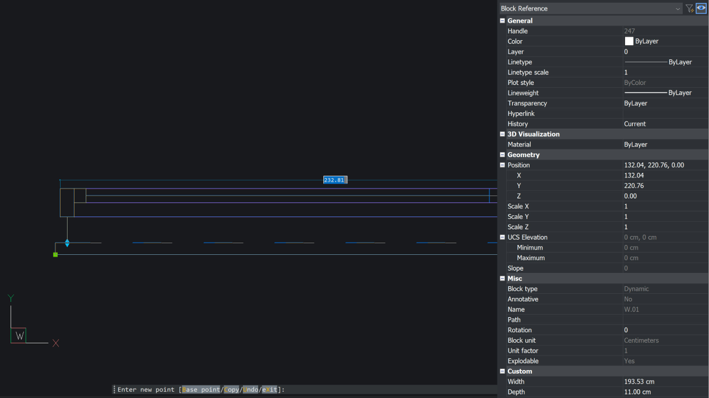Click the empty Hyperlink value field

coord(665,114)
